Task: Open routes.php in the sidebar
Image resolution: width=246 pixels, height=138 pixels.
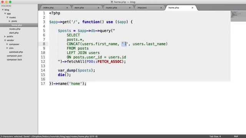Action: [15, 29]
